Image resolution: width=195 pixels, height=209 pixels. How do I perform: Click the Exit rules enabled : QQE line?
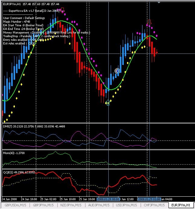[x=19, y=43]
